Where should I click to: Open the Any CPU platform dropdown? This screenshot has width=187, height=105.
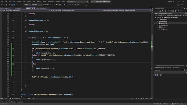tap(37, 5)
